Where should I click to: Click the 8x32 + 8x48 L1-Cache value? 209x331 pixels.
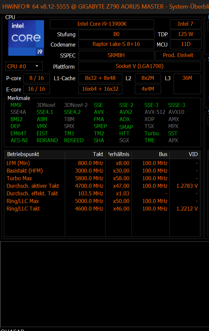(x=100, y=78)
